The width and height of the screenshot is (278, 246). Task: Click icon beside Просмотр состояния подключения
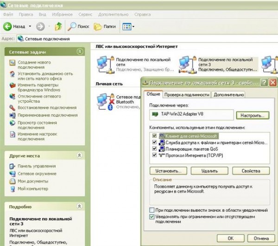12,123
